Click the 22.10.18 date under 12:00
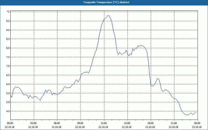 (x=103, y=127)
